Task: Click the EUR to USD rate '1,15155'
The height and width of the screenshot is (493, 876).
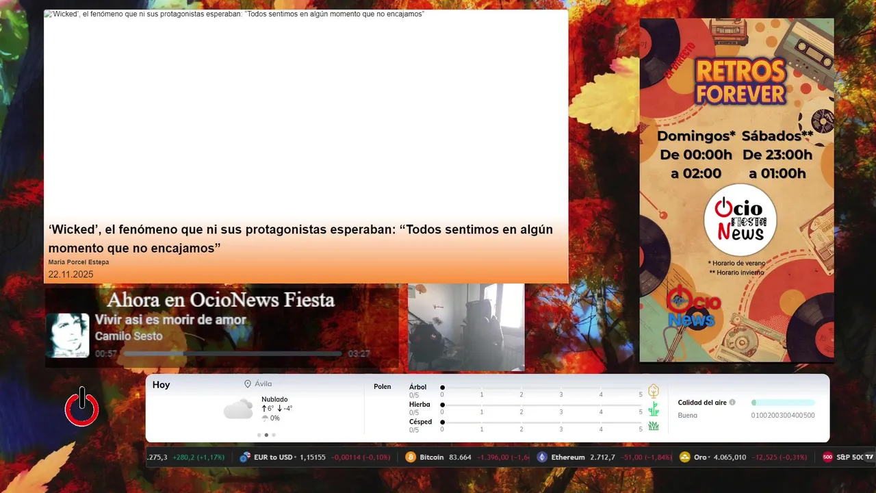Action: 312,457
